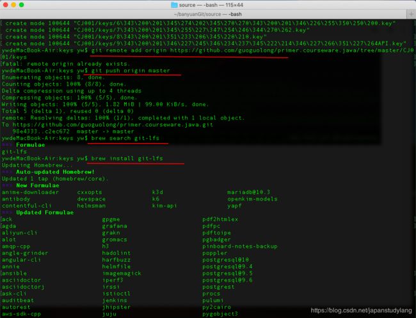Image resolution: width=416 pixels, height=318 pixels.
Task: Click 'postgresql@9.4' in updated formulae
Action: (227, 266)
